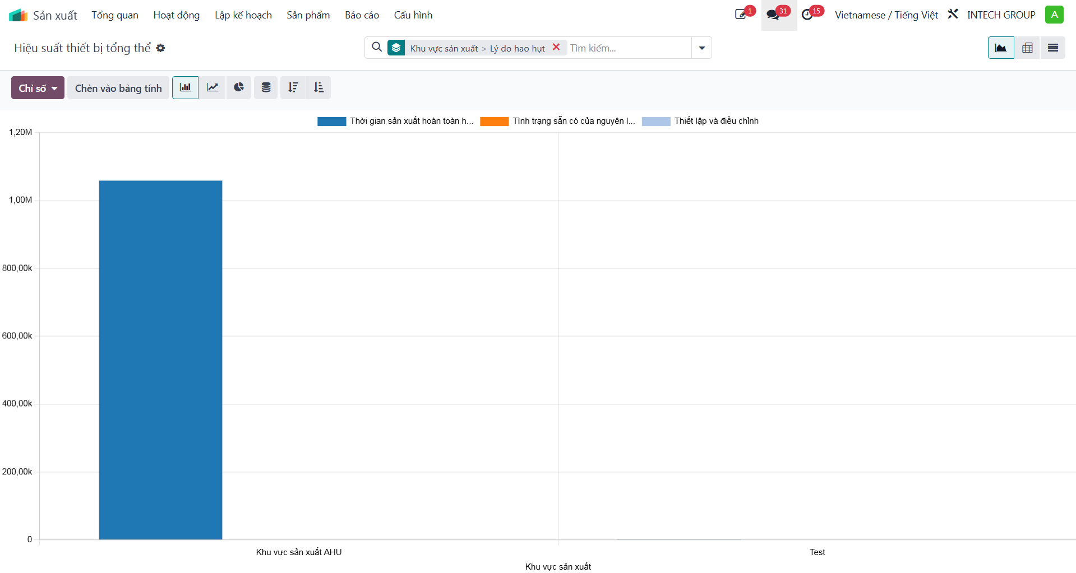Select pie chart mode
Screen dimensions: 1076x573
tap(239, 88)
